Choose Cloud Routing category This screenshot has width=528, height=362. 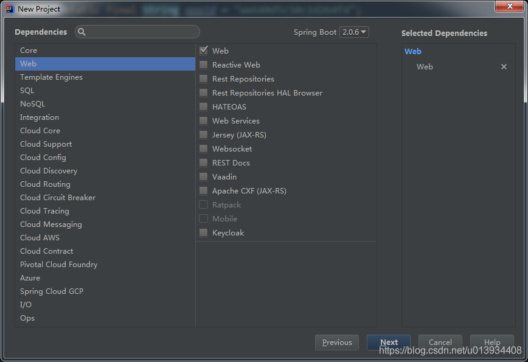pyautogui.click(x=105, y=184)
